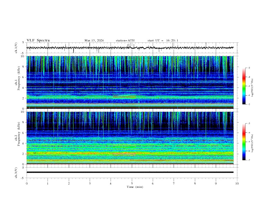Click the "ch.1(V)" waveform axis label

pos(16,48)
